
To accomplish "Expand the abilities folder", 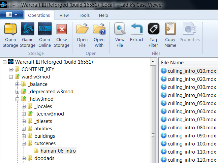I will click(x=24, y=129).
